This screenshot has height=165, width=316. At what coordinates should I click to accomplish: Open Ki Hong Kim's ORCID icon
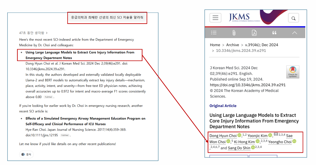(257, 141)
